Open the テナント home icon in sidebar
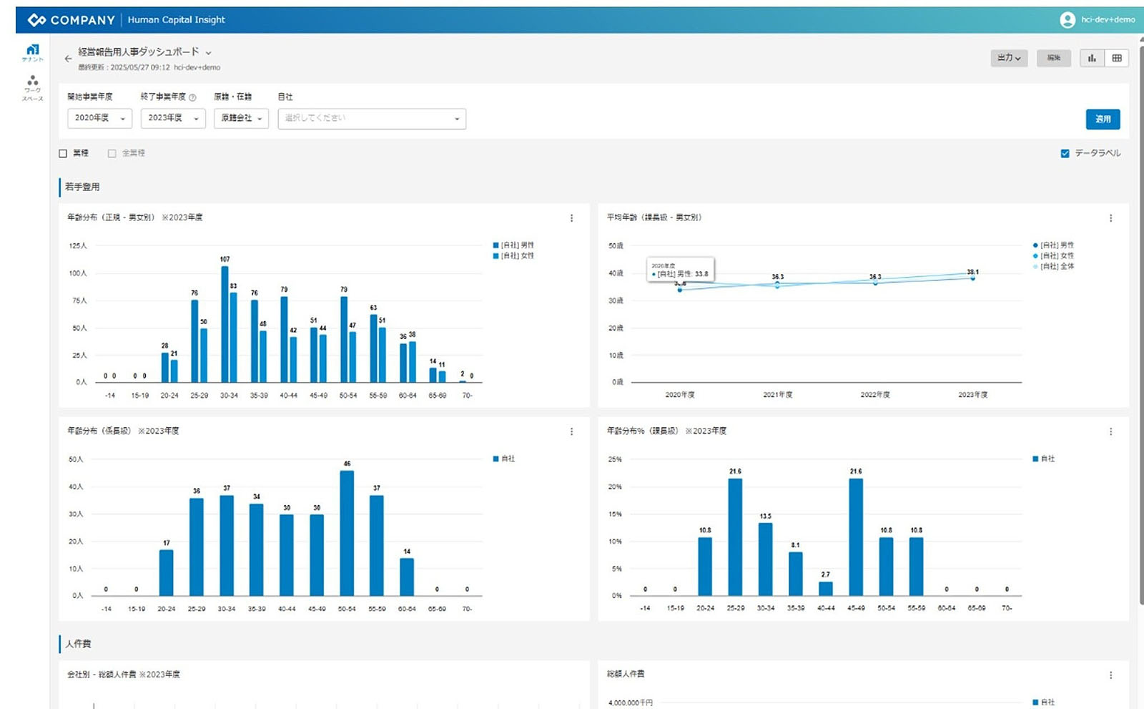The width and height of the screenshot is (1144, 709). [x=32, y=52]
